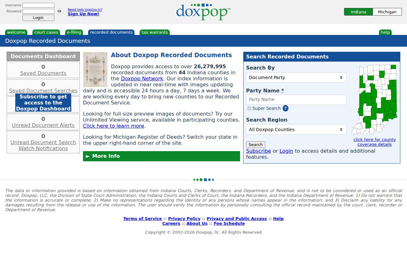This screenshot has width=407, height=254.
Task: Open Saved Document Searches item
Action: pos(43,87)
